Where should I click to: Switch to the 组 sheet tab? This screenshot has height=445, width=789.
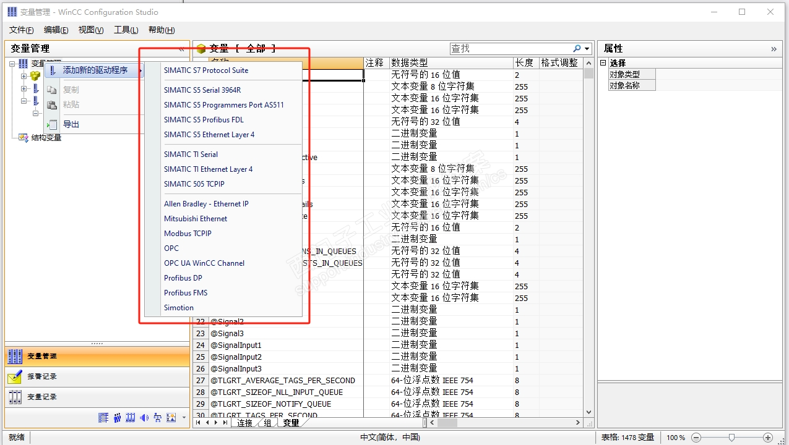click(x=267, y=423)
